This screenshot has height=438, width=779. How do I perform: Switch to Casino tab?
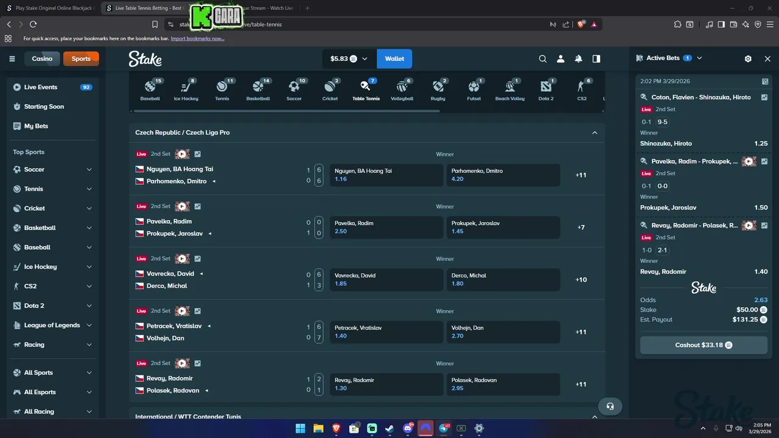(42, 58)
